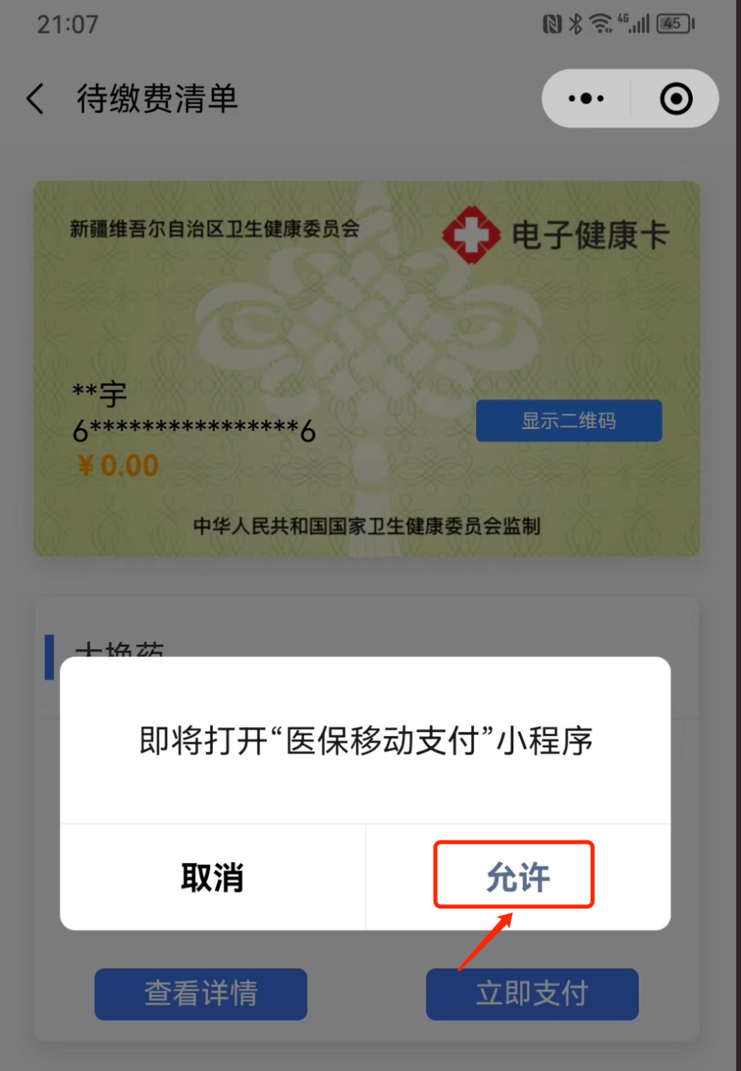Tap the 立即支付 pay now button
The image size is (741, 1071).
pyautogui.click(x=532, y=994)
